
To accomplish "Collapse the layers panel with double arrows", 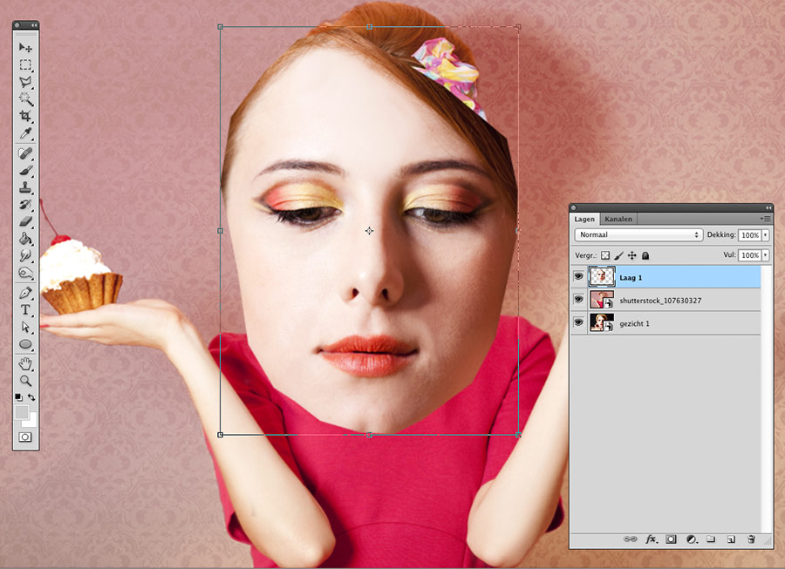I will [x=768, y=207].
